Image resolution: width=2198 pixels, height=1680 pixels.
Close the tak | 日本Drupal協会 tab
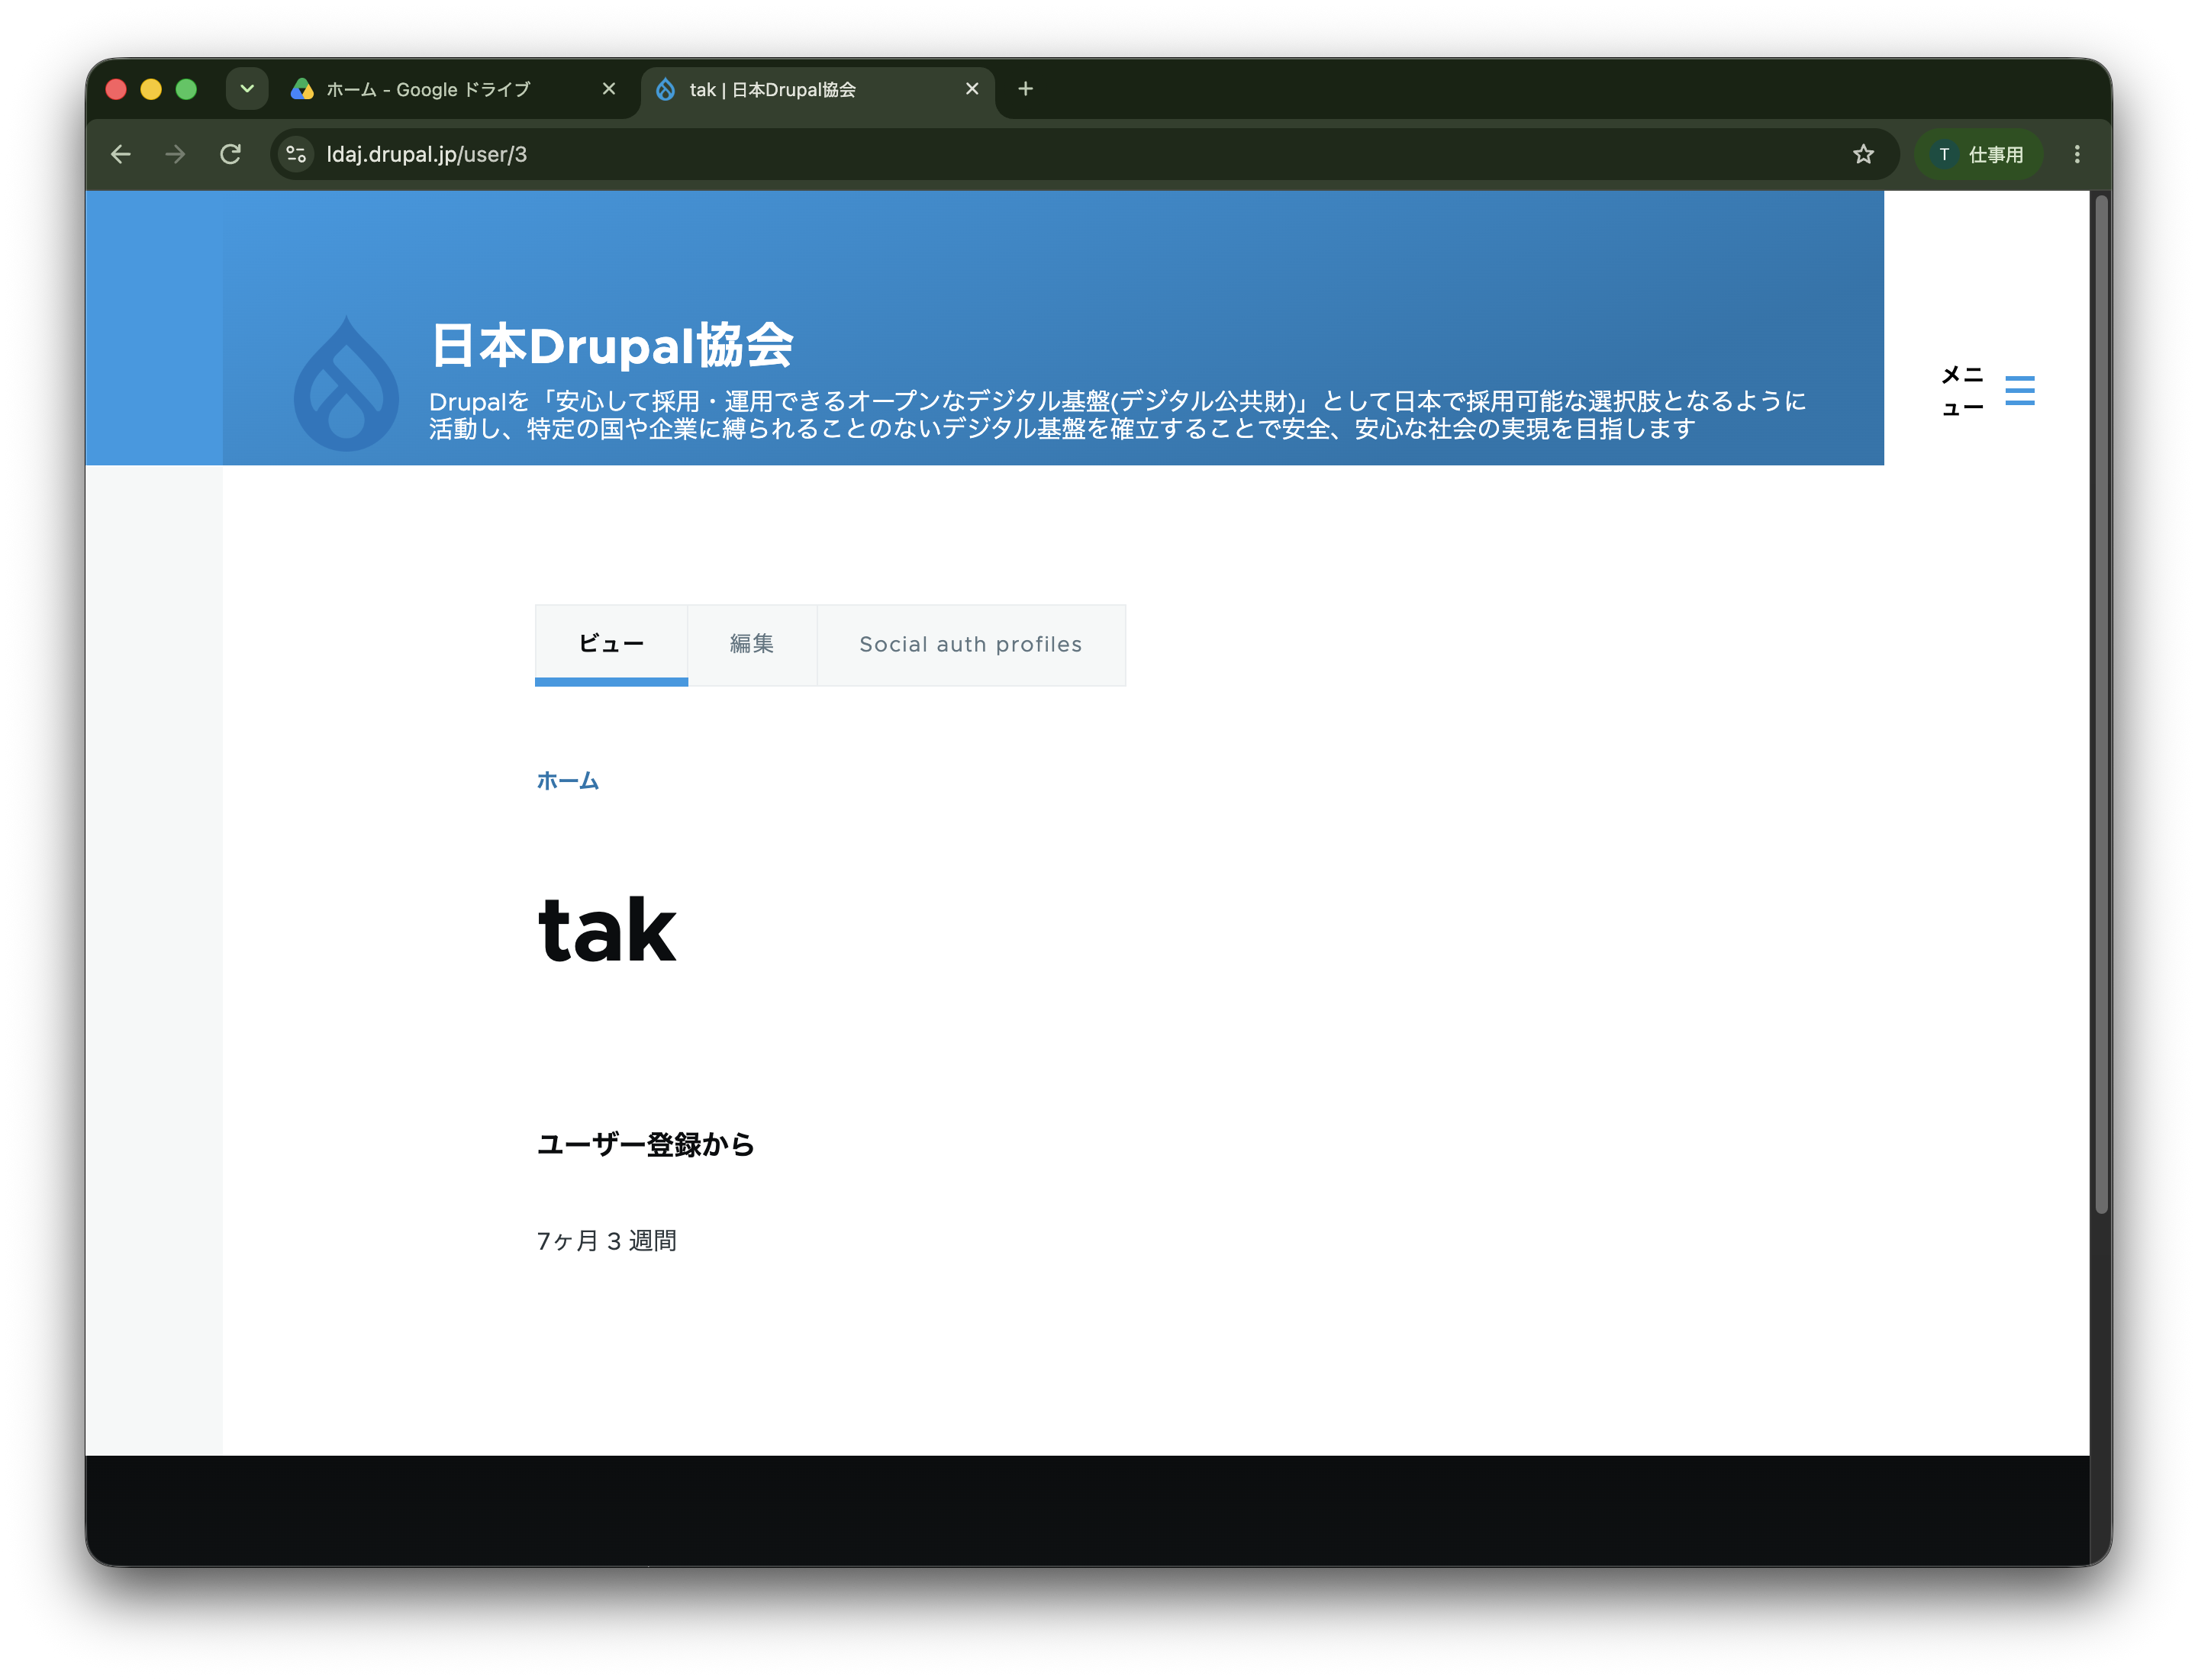(x=972, y=89)
